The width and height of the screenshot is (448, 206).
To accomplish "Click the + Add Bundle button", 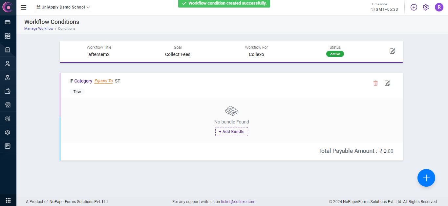I will click(232, 132).
